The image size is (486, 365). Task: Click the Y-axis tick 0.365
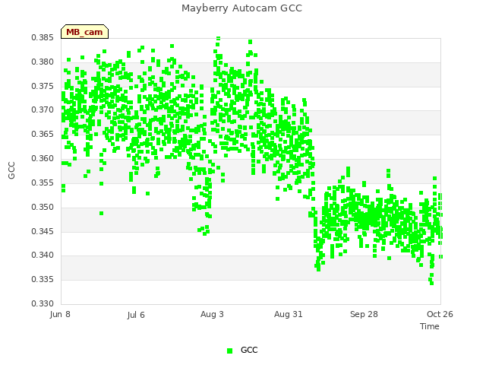(43, 134)
